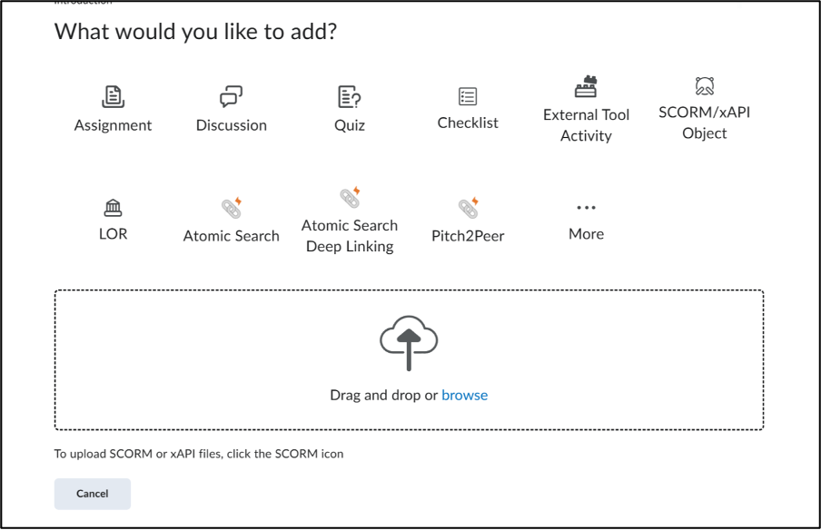Select the Discussion speech bubbles icon

[232, 96]
